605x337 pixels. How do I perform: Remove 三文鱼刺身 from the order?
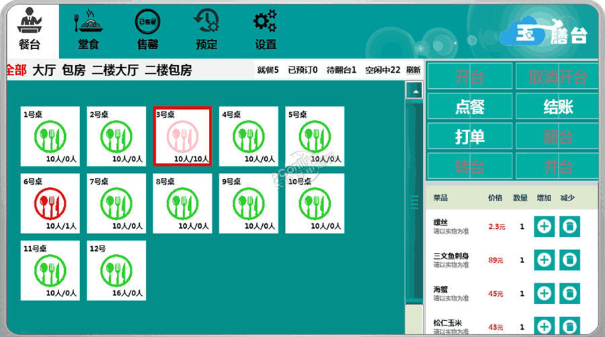click(x=569, y=260)
